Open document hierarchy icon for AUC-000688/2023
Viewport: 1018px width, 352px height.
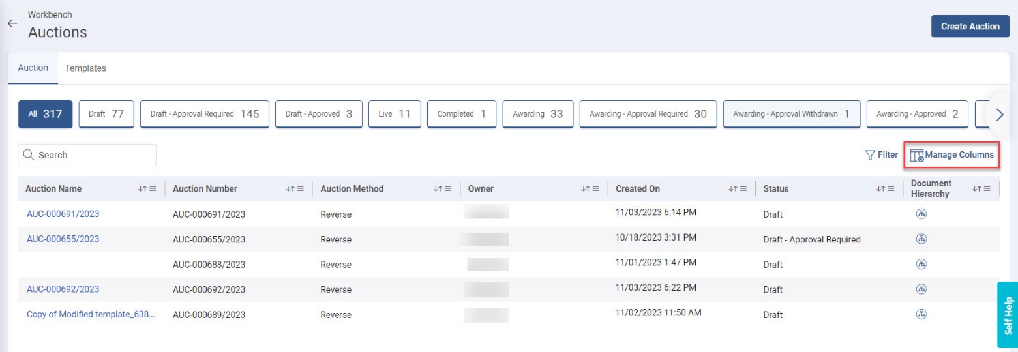pos(921,264)
